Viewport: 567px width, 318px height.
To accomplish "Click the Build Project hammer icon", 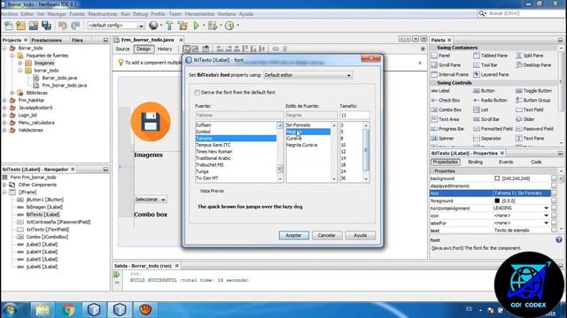I will (169, 26).
